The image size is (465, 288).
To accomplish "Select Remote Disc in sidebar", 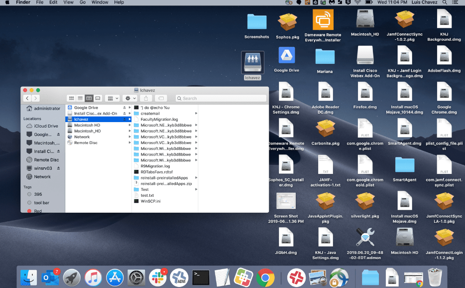I will pyautogui.click(x=43, y=160).
